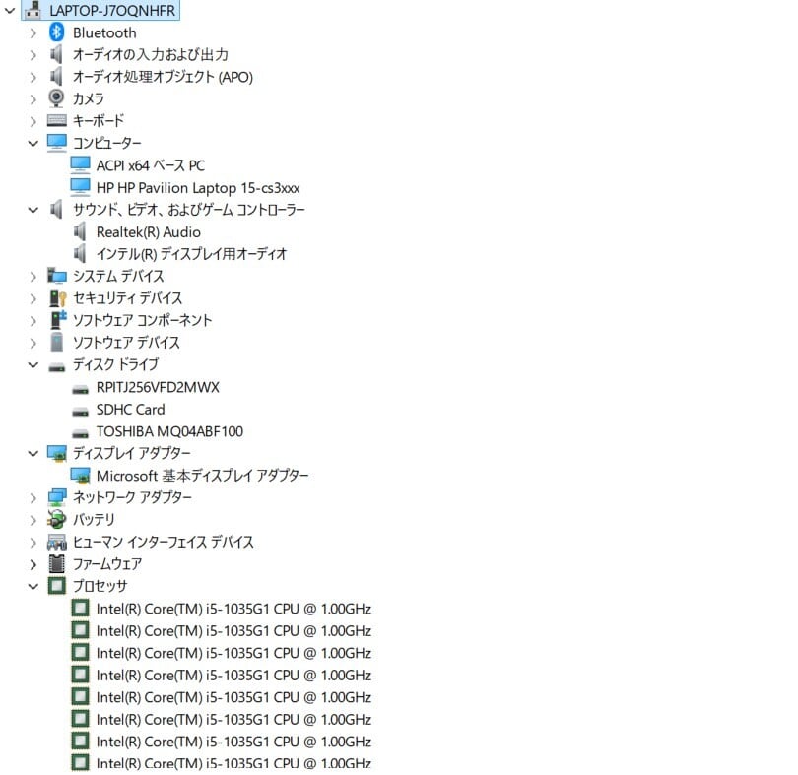Click the Bluetooth category icon

coord(56,32)
